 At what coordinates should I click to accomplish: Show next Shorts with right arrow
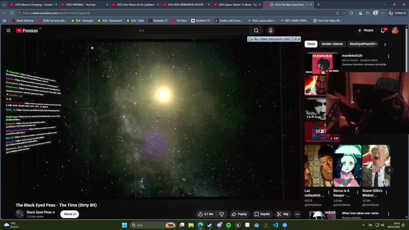(389, 170)
